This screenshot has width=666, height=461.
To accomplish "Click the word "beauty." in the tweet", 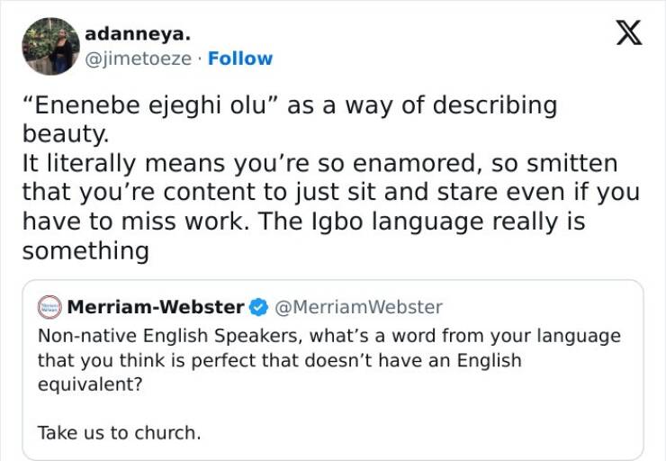I will click(x=63, y=135).
